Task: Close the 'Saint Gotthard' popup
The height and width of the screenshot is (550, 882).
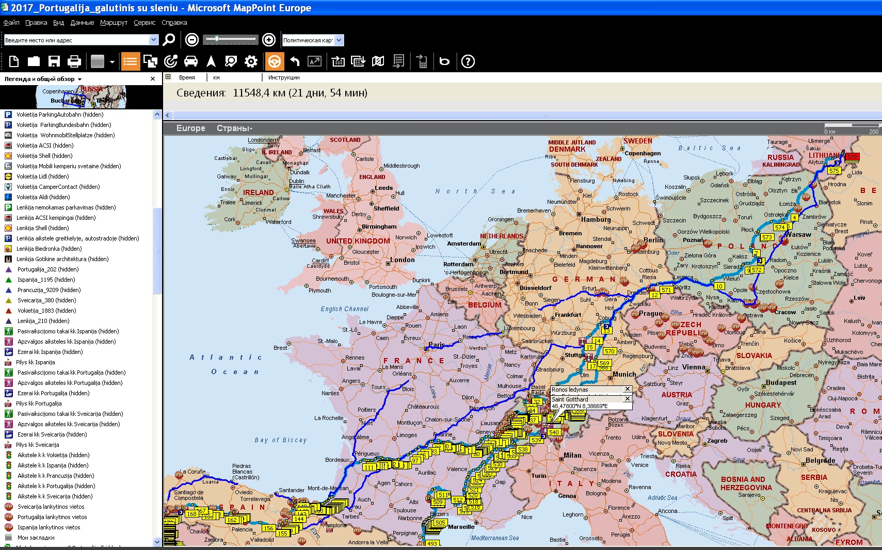Action: [628, 399]
